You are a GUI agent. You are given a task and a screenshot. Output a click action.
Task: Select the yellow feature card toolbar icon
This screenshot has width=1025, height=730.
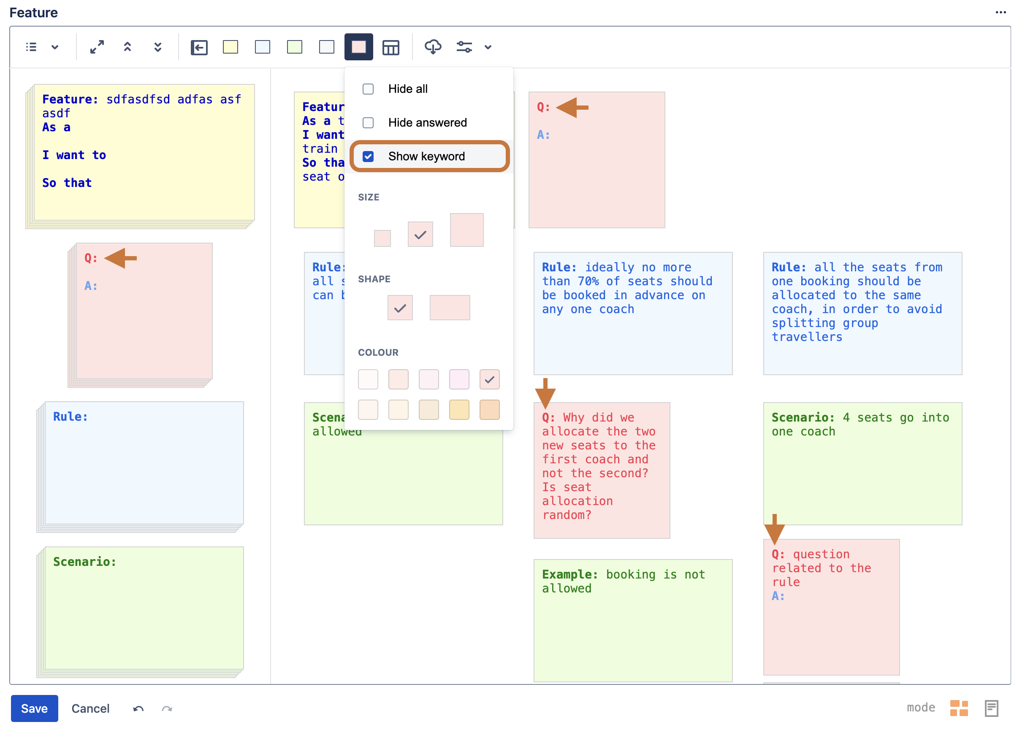click(231, 47)
